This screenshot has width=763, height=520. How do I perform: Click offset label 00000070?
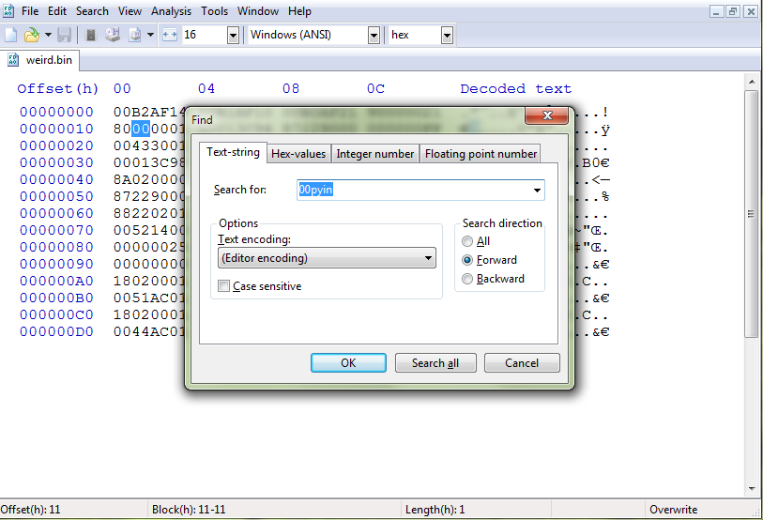[x=56, y=230]
